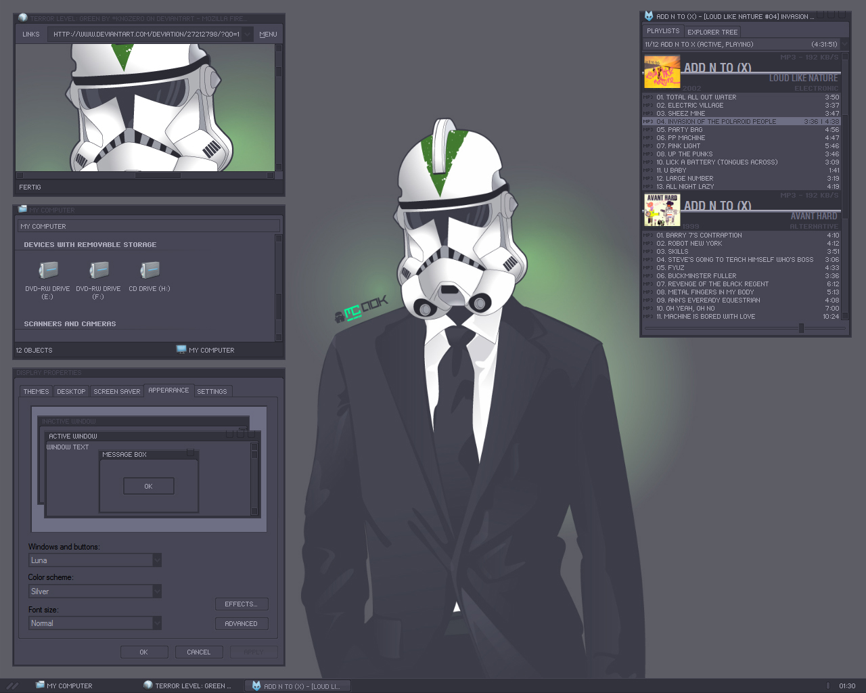866x693 pixels.
Task: Open the DVD-RW Drive (E:) icon
Action: pyautogui.click(x=47, y=271)
